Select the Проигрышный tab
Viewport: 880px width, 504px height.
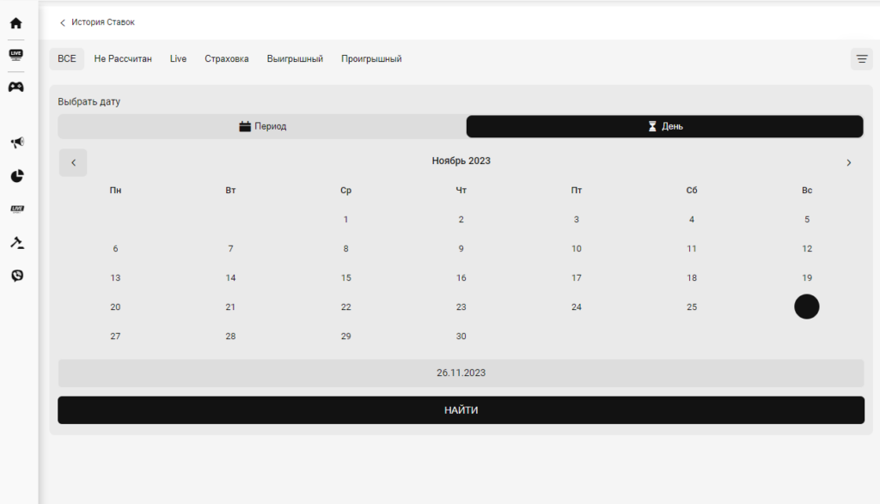(371, 59)
